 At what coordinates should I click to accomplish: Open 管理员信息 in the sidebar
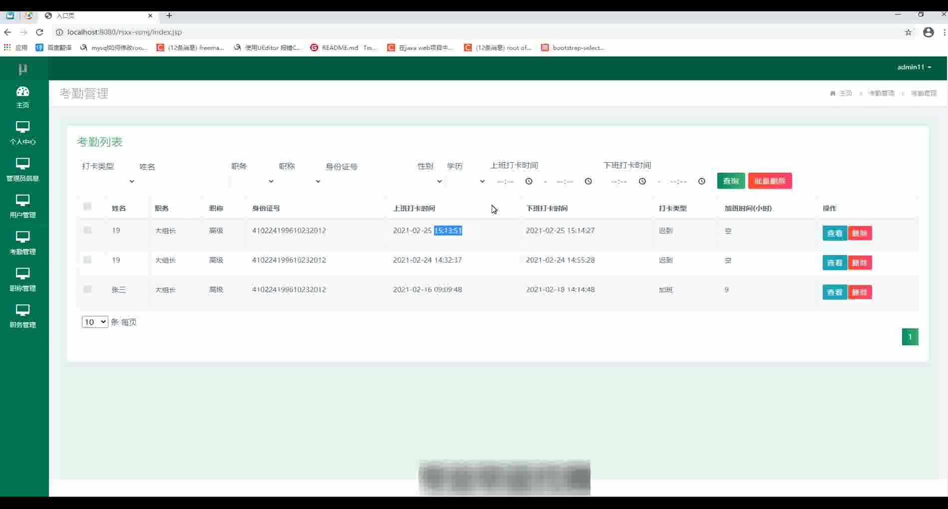(x=22, y=170)
